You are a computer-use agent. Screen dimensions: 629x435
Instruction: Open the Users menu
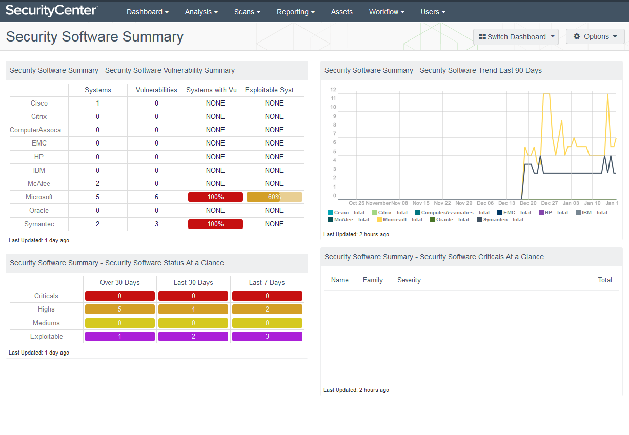click(433, 12)
